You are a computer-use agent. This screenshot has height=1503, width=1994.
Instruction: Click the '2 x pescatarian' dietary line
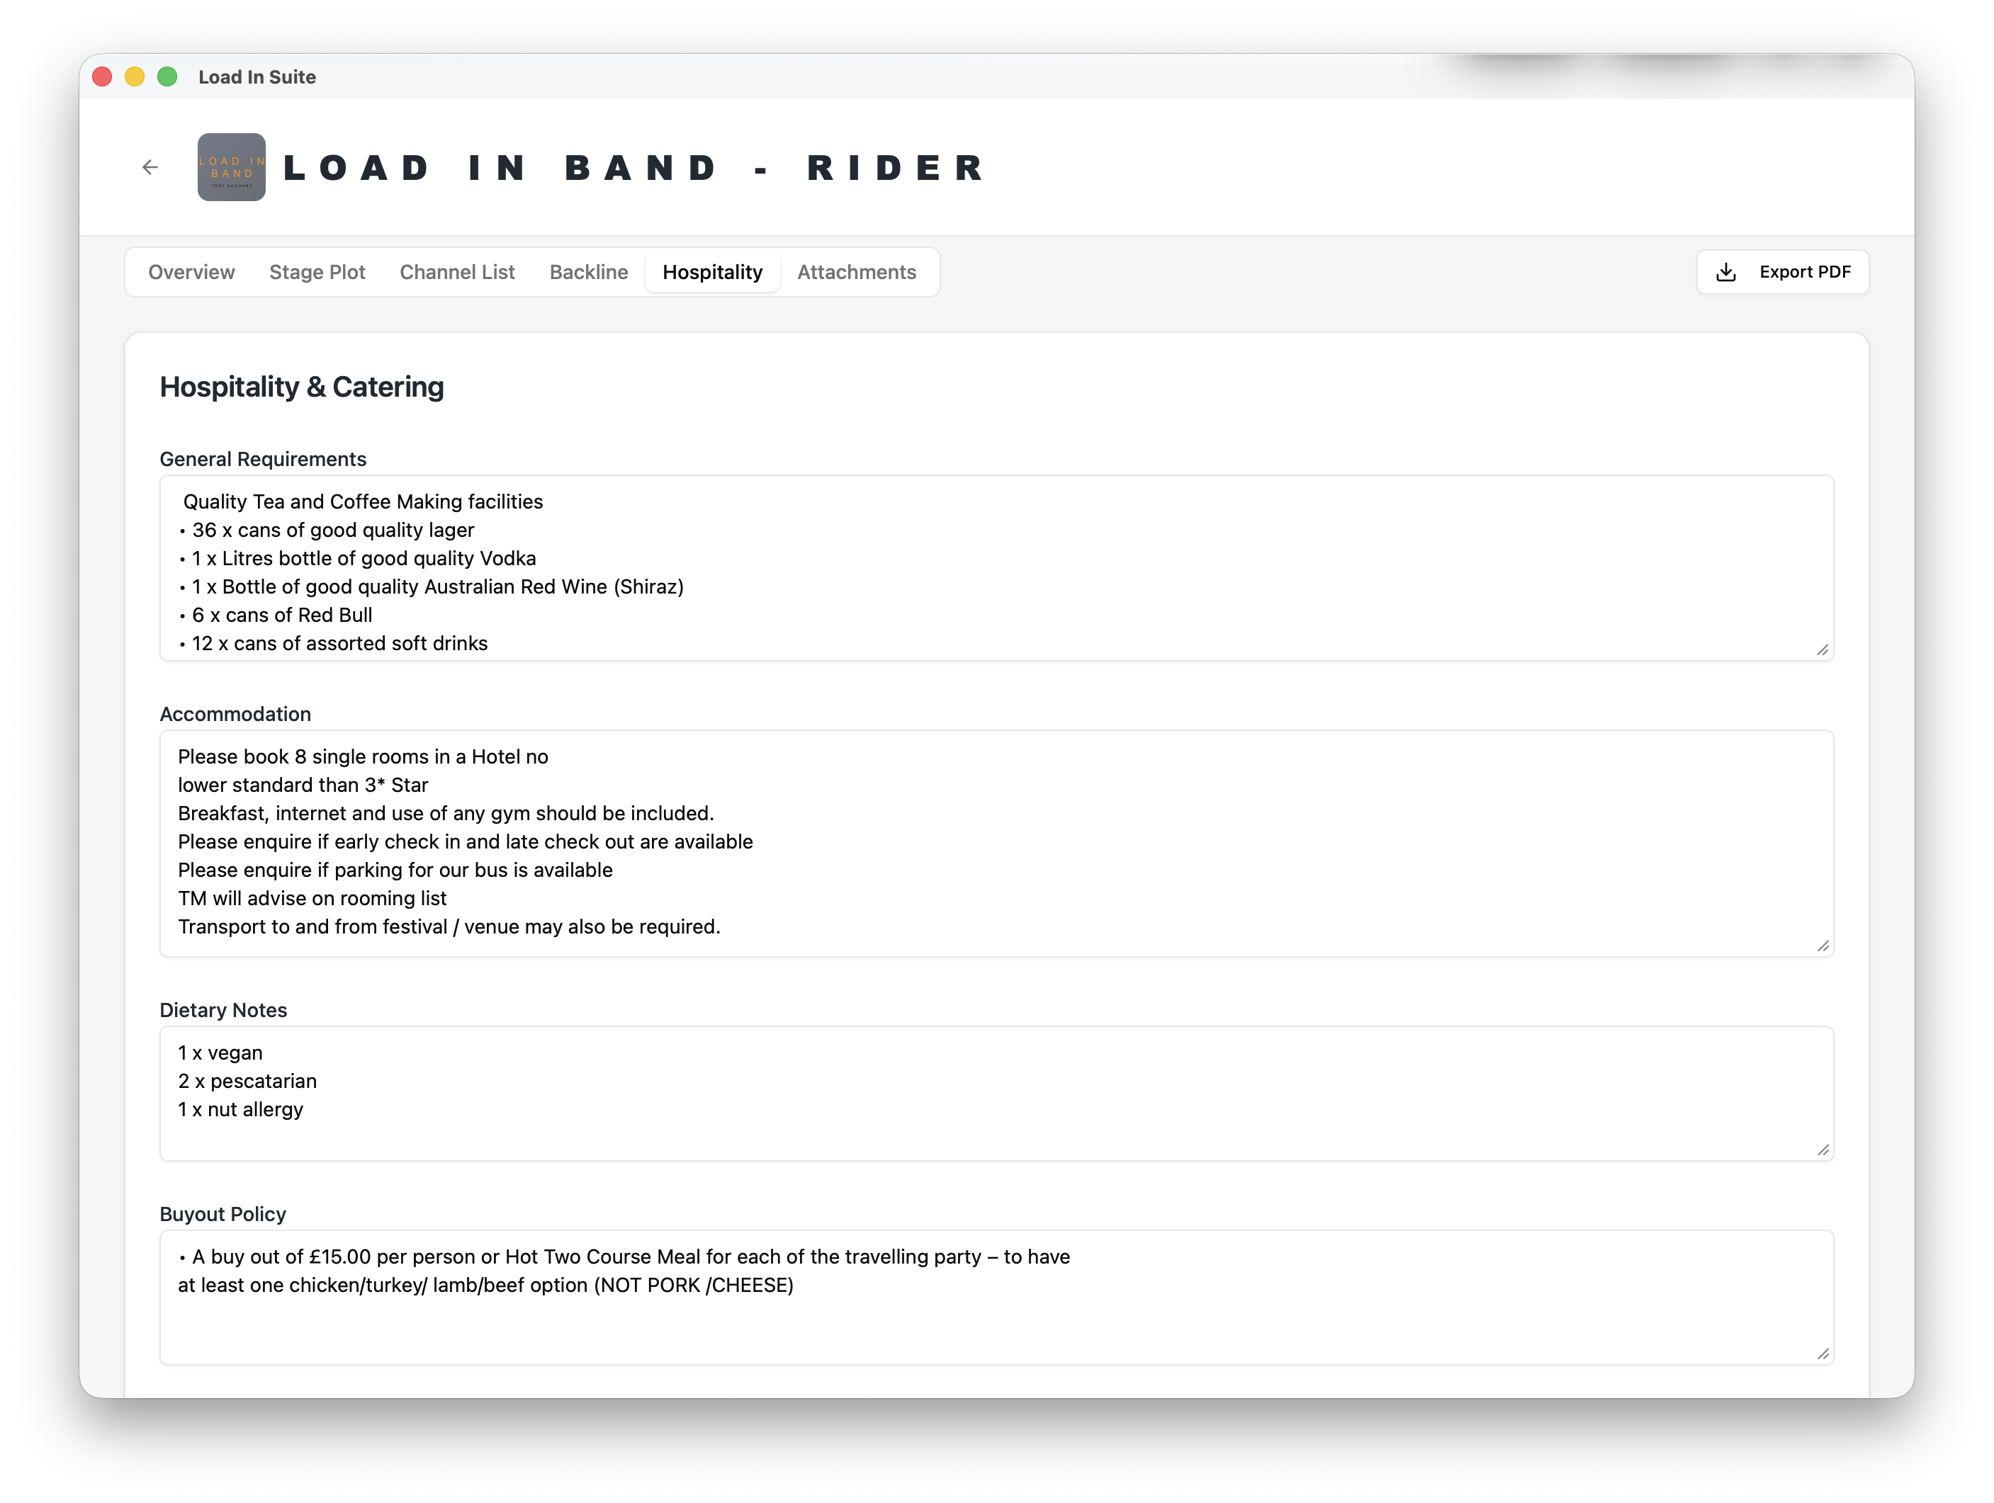tap(247, 1082)
